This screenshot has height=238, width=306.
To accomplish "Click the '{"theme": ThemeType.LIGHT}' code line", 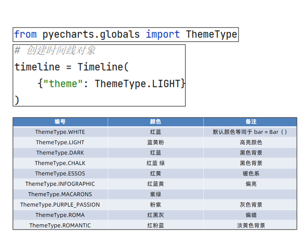I will (111, 84).
